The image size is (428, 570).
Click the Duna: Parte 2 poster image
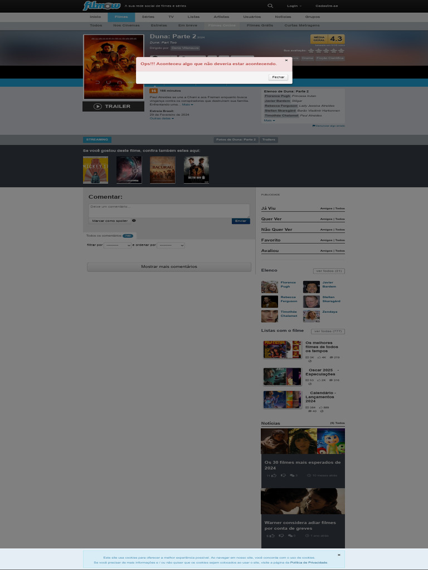tap(114, 67)
